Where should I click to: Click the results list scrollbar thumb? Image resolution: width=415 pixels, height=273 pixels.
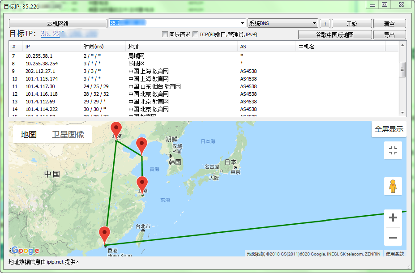tap(402, 69)
